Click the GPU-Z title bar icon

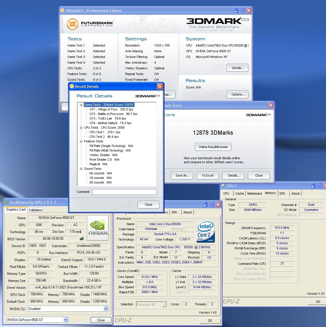[6, 202]
